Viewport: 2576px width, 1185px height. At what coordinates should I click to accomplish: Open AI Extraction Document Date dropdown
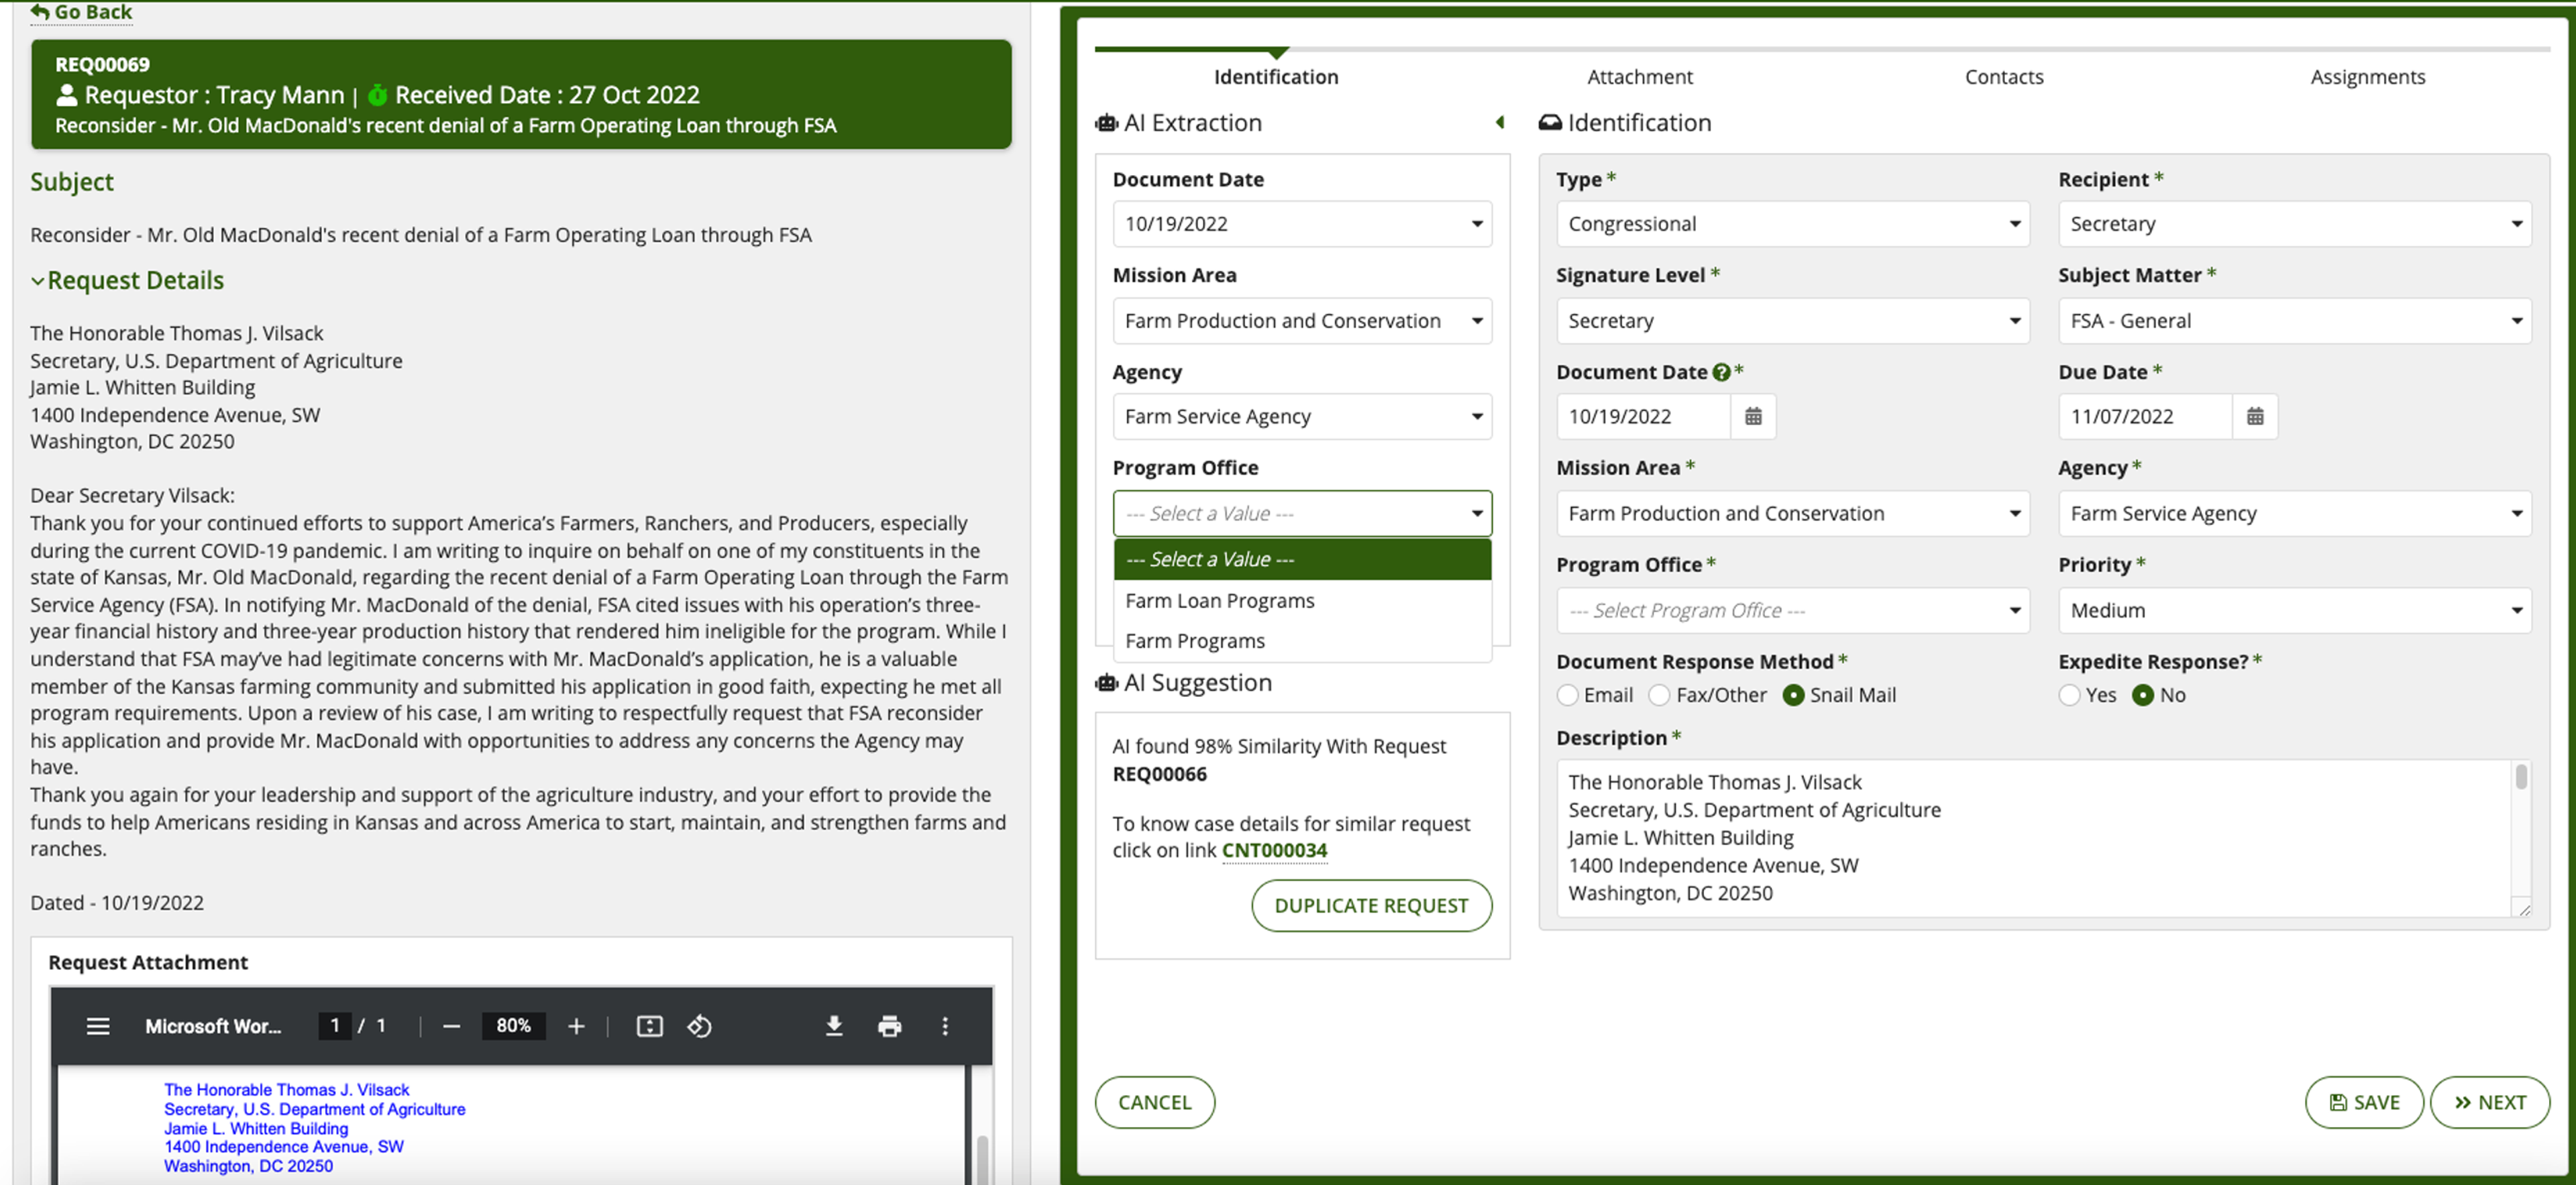point(1302,224)
